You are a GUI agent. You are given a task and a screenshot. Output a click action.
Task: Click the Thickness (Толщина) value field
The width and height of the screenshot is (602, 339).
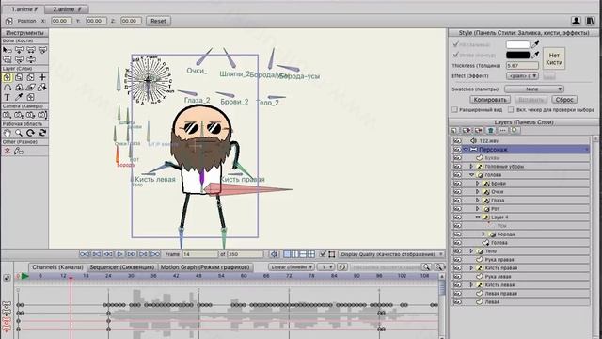click(522, 66)
